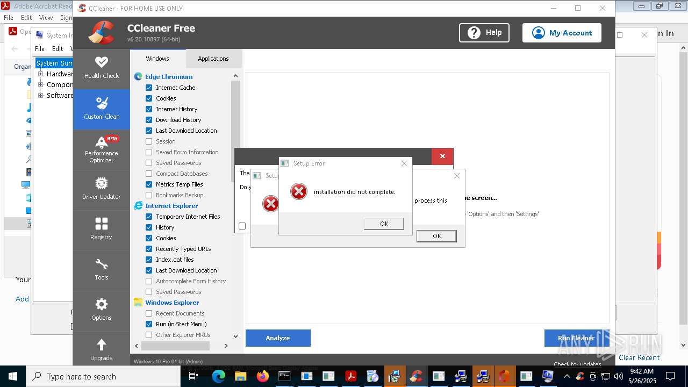Click the Internet Explorer icon in list
The image size is (688, 387).
(x=138, y=206)
